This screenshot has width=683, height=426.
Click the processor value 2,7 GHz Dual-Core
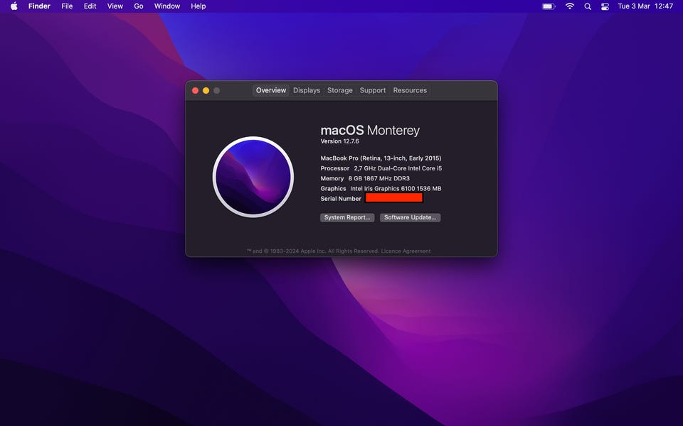click(398, 168)
